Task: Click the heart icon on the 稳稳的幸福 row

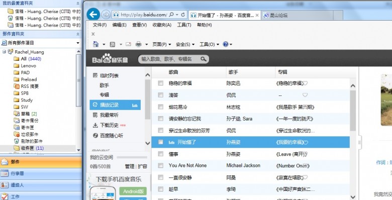Action: (305, 83)
